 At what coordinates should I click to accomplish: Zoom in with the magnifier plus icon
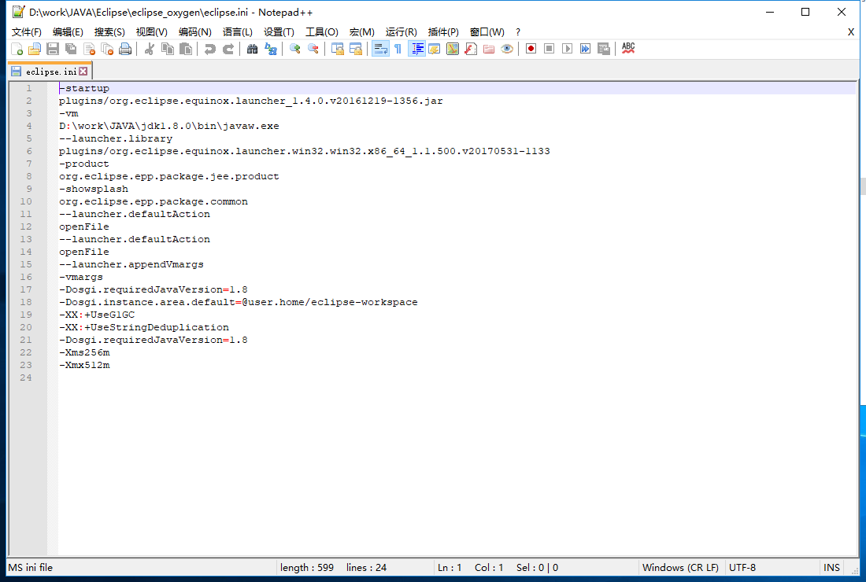coord(295,49)
